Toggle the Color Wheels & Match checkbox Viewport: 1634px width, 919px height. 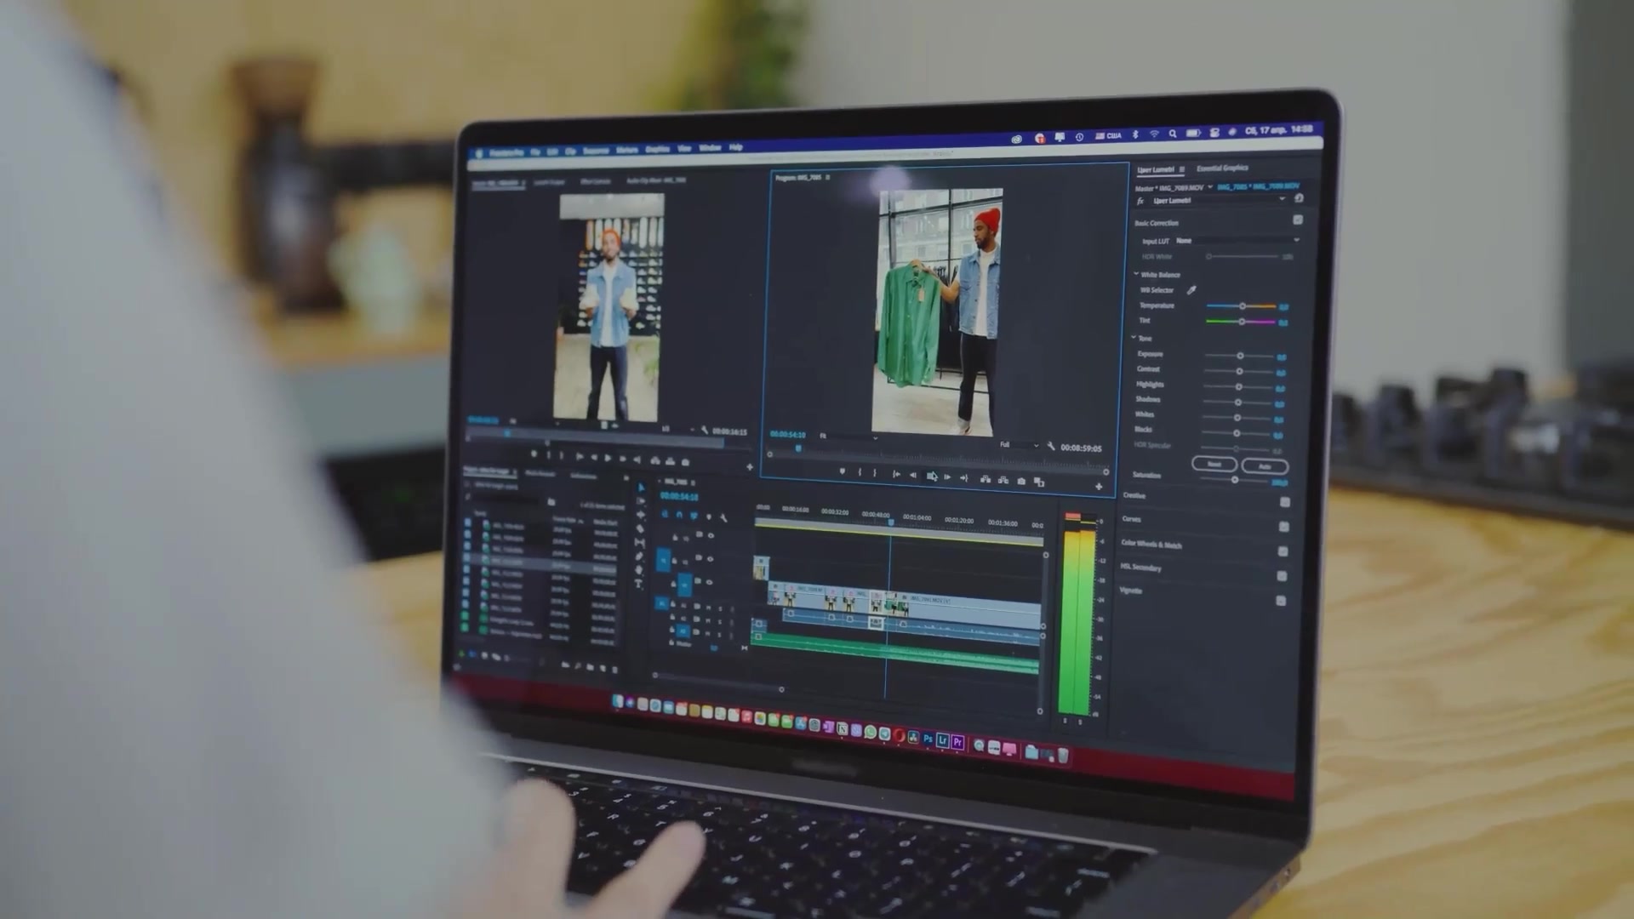[x=1283, y=551]
